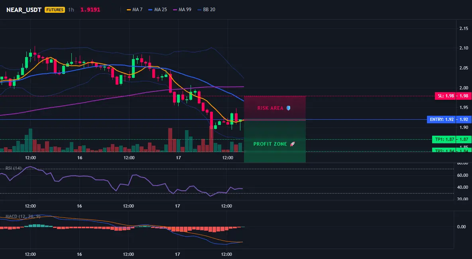This screenshot has width=472, height=259.
Task: Click the 17 date label under the MACD panel
Action: [178, 254]
